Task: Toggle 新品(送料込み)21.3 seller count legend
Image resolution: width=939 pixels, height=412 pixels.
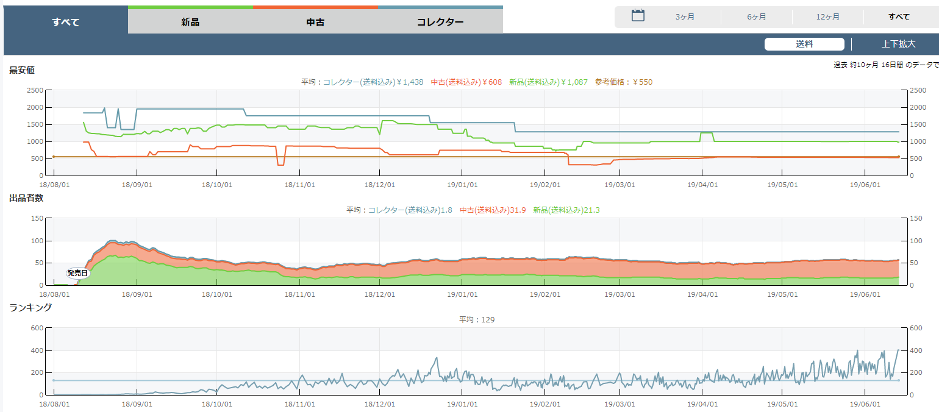Action: [566, 210]
